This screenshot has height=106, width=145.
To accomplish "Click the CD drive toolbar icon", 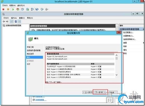I will coord(42,9).
